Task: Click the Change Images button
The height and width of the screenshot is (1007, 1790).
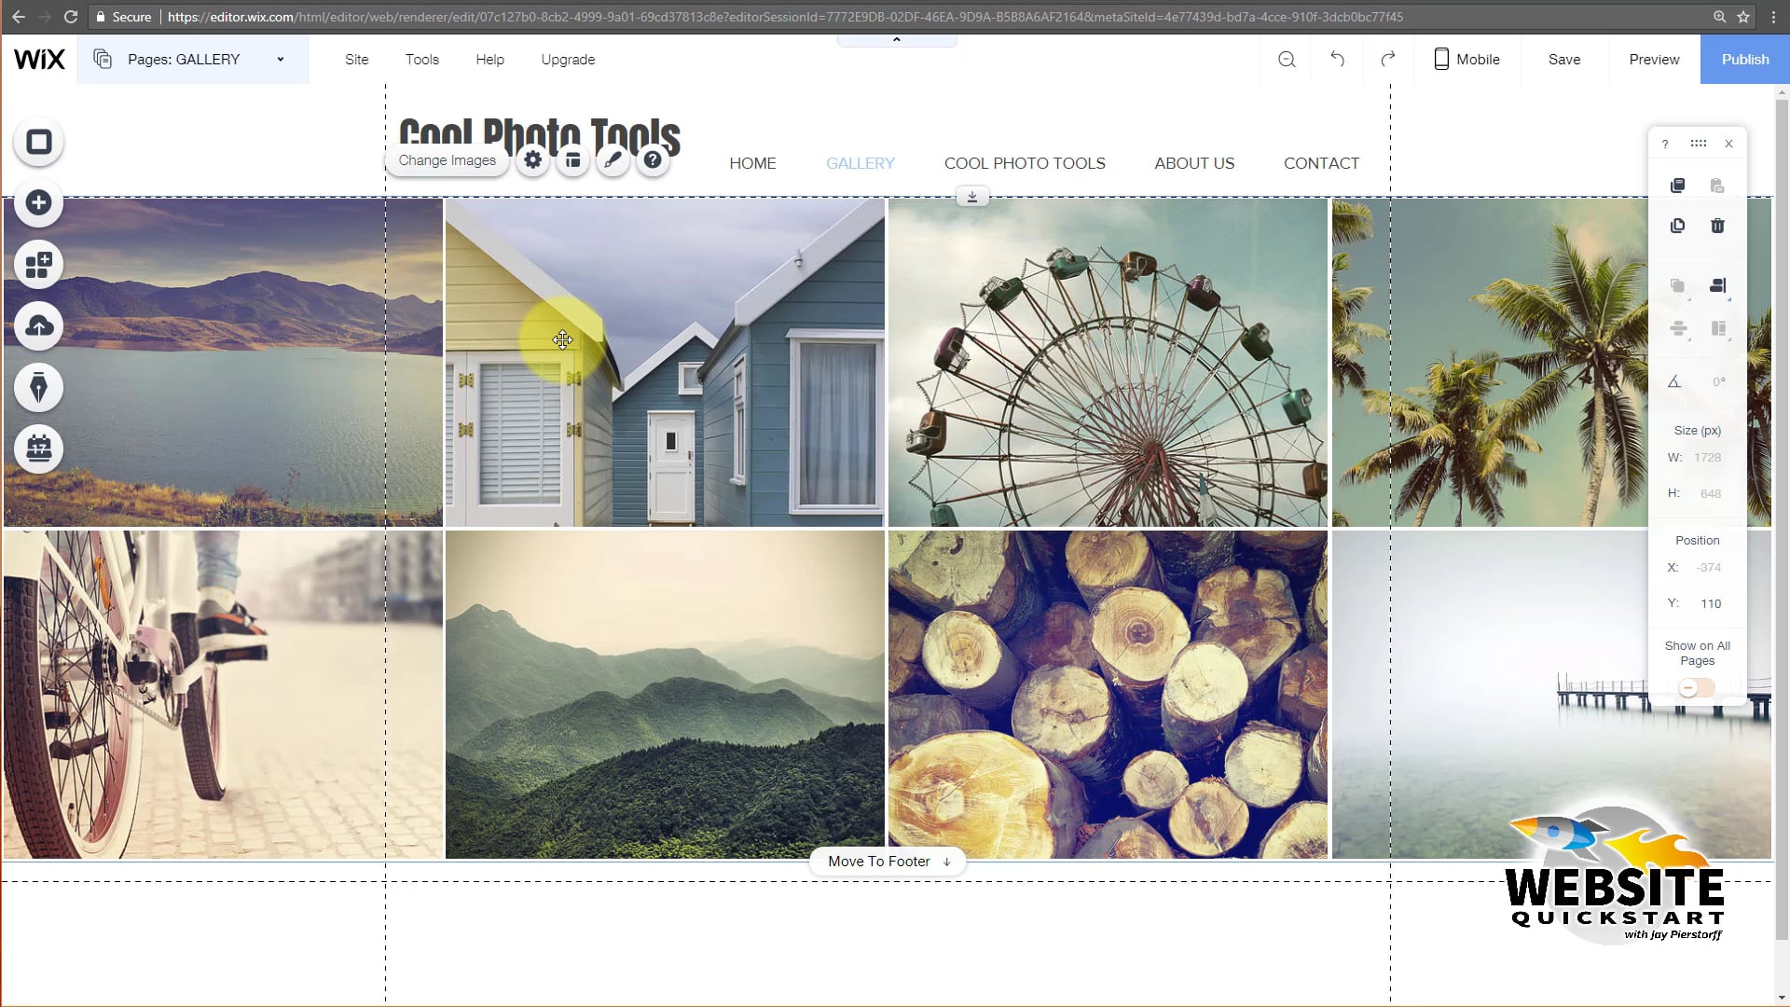Action: tap(447, 160)
